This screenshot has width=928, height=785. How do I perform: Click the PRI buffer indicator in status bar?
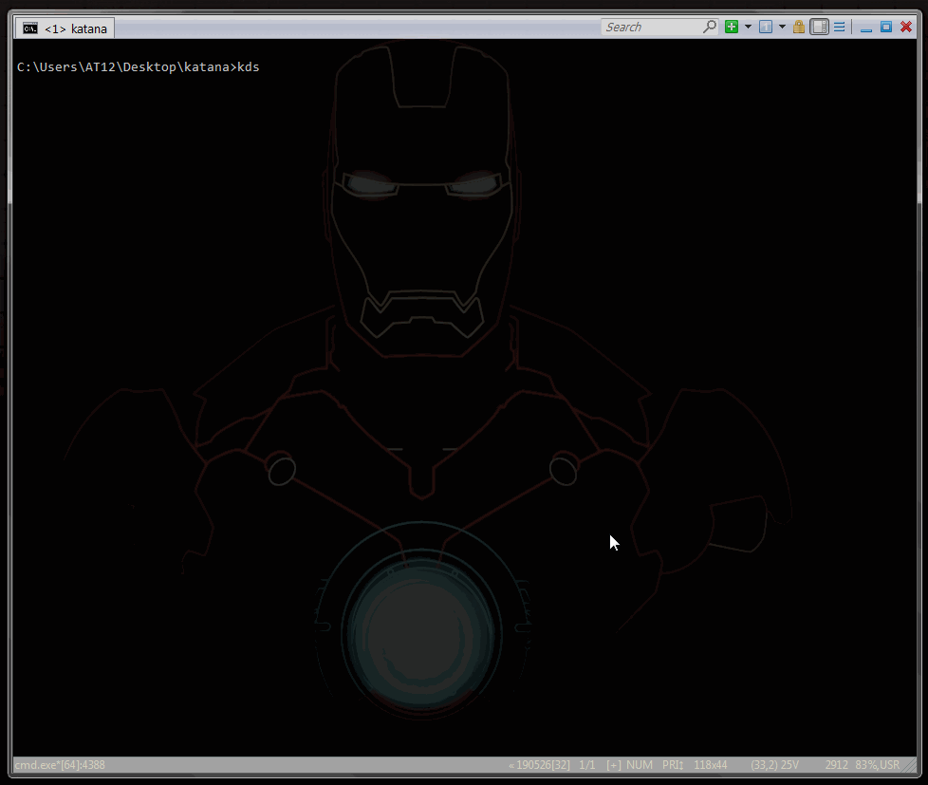673,765
